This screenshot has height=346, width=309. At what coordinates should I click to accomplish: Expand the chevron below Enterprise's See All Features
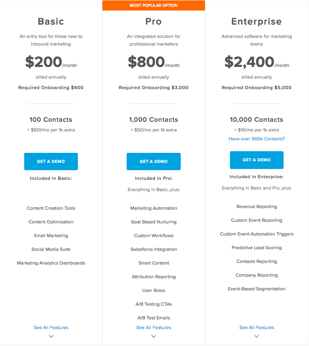pos(257,336)
